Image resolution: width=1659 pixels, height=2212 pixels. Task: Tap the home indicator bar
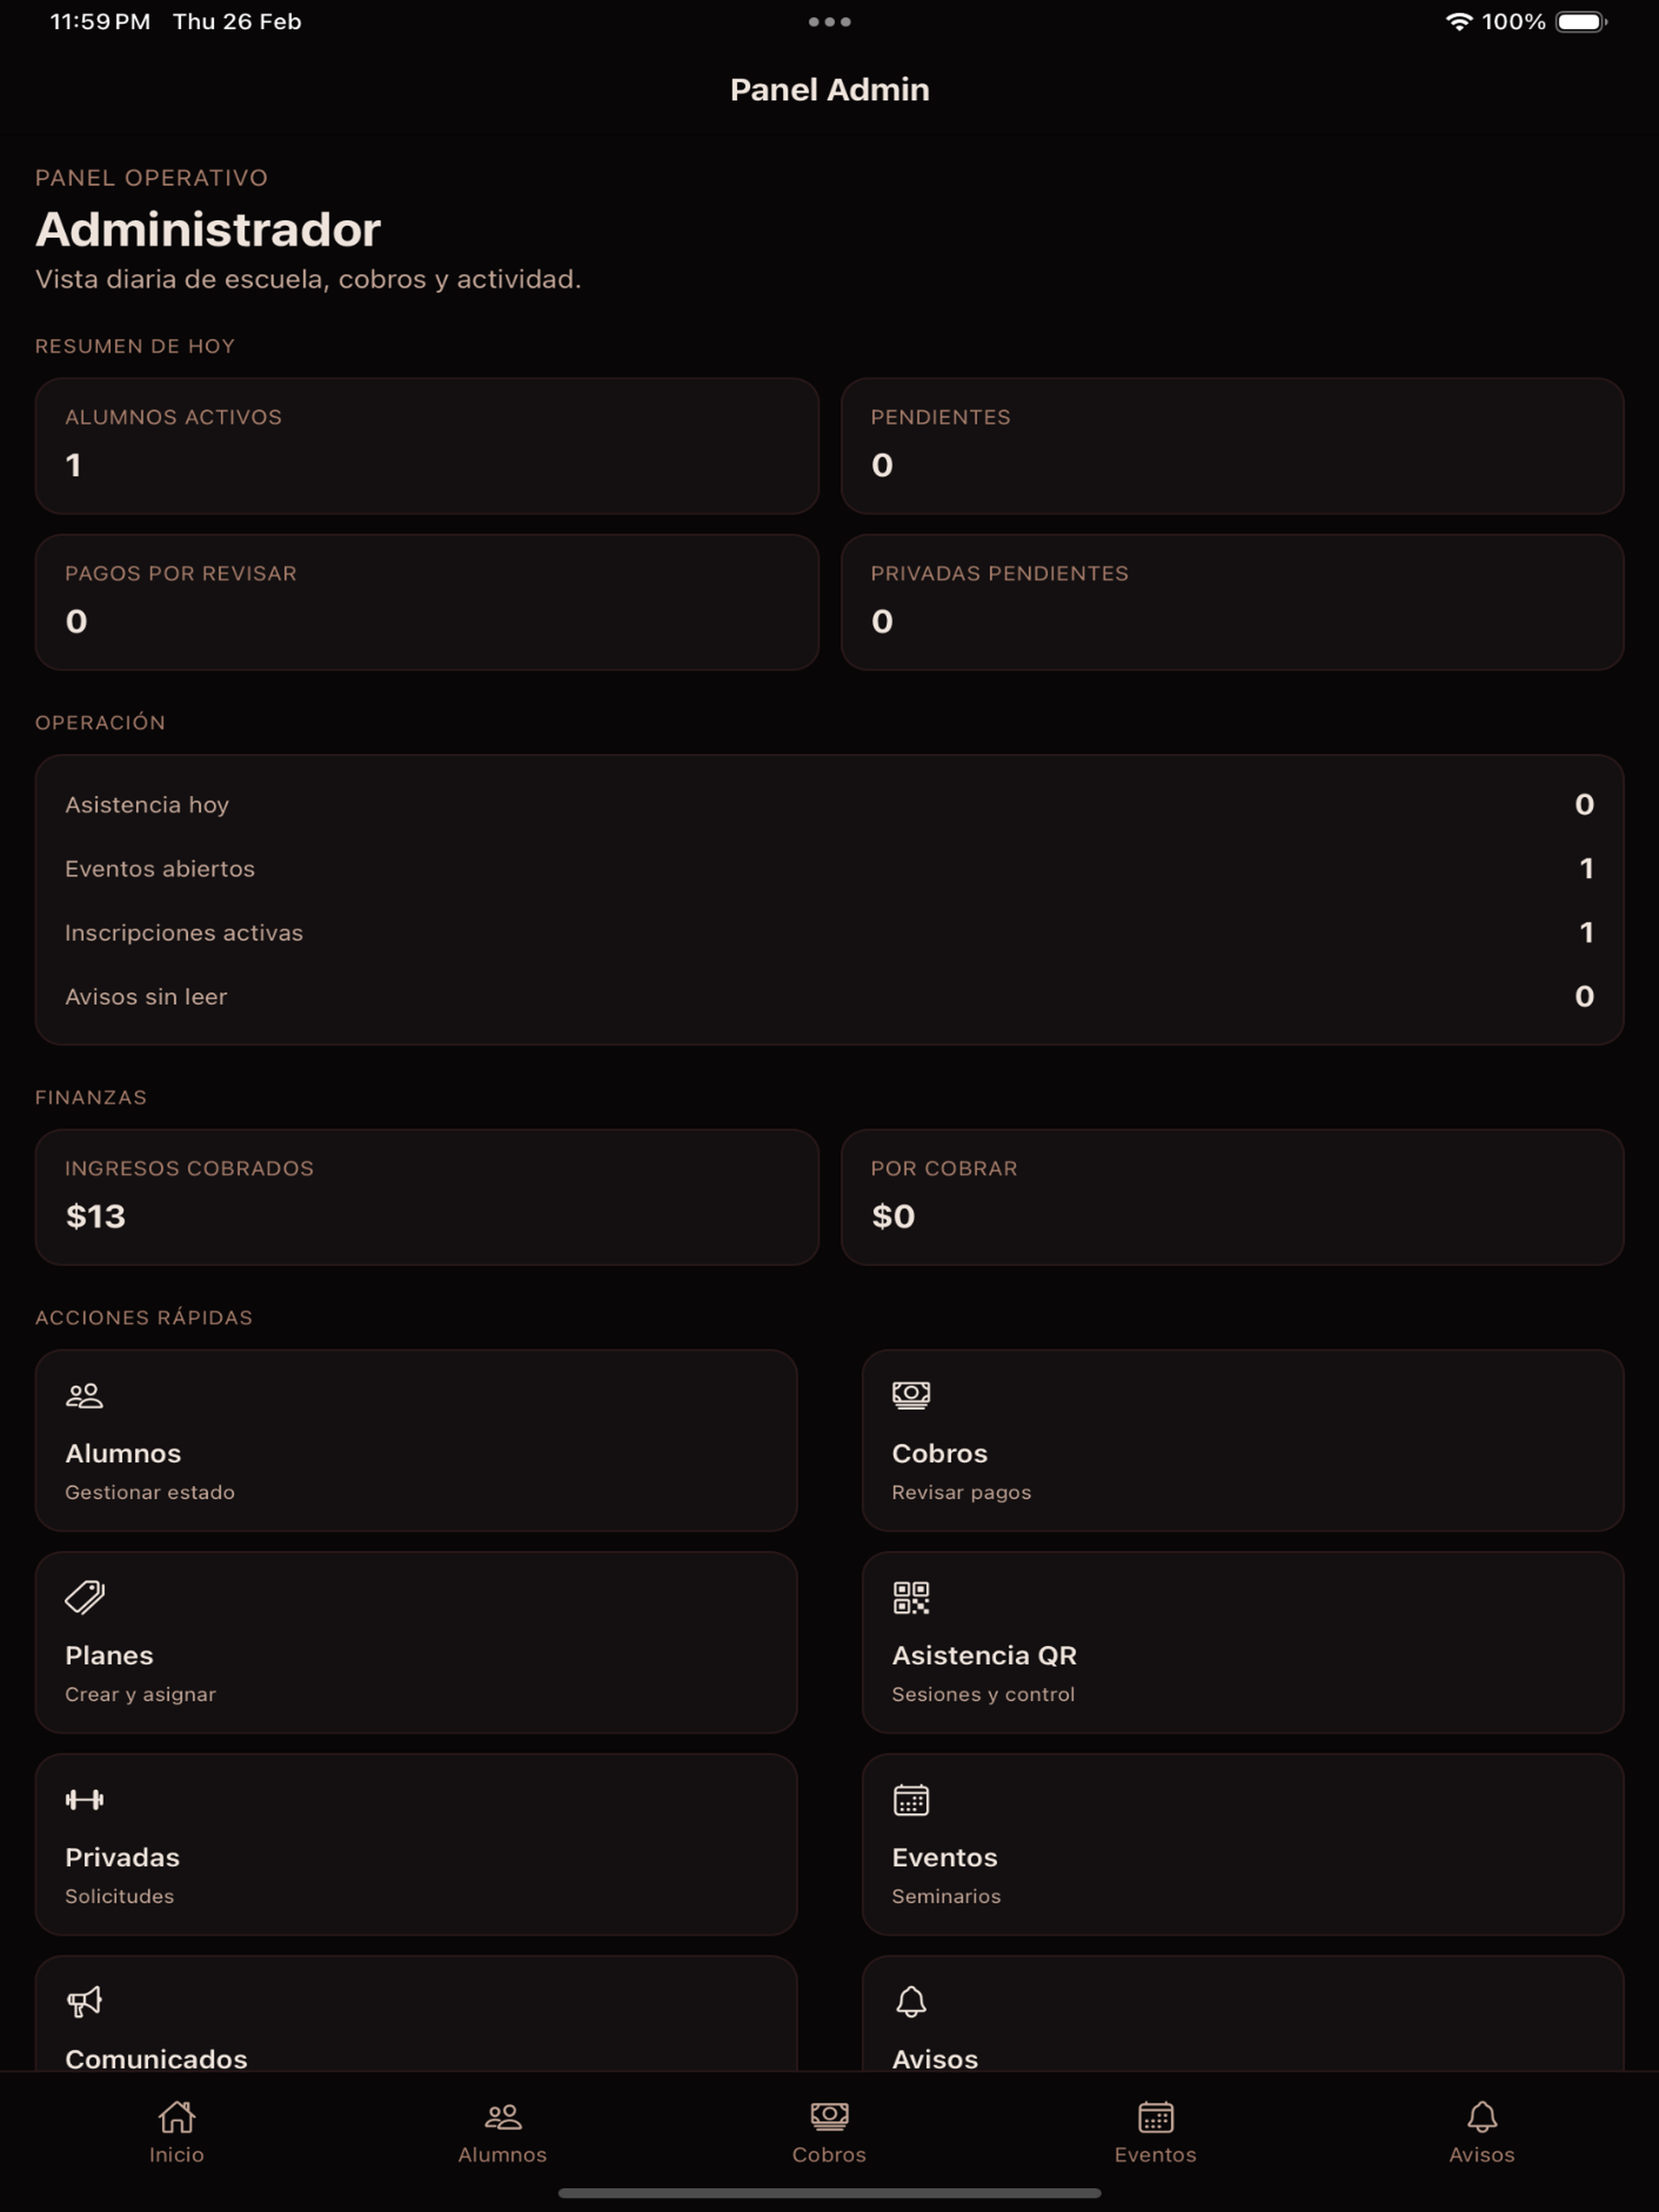pos(829,2193)
